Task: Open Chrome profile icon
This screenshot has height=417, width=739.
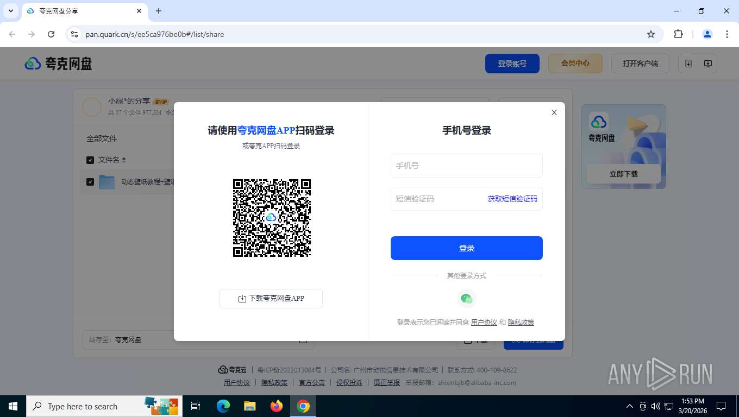Action: [707, 34]
